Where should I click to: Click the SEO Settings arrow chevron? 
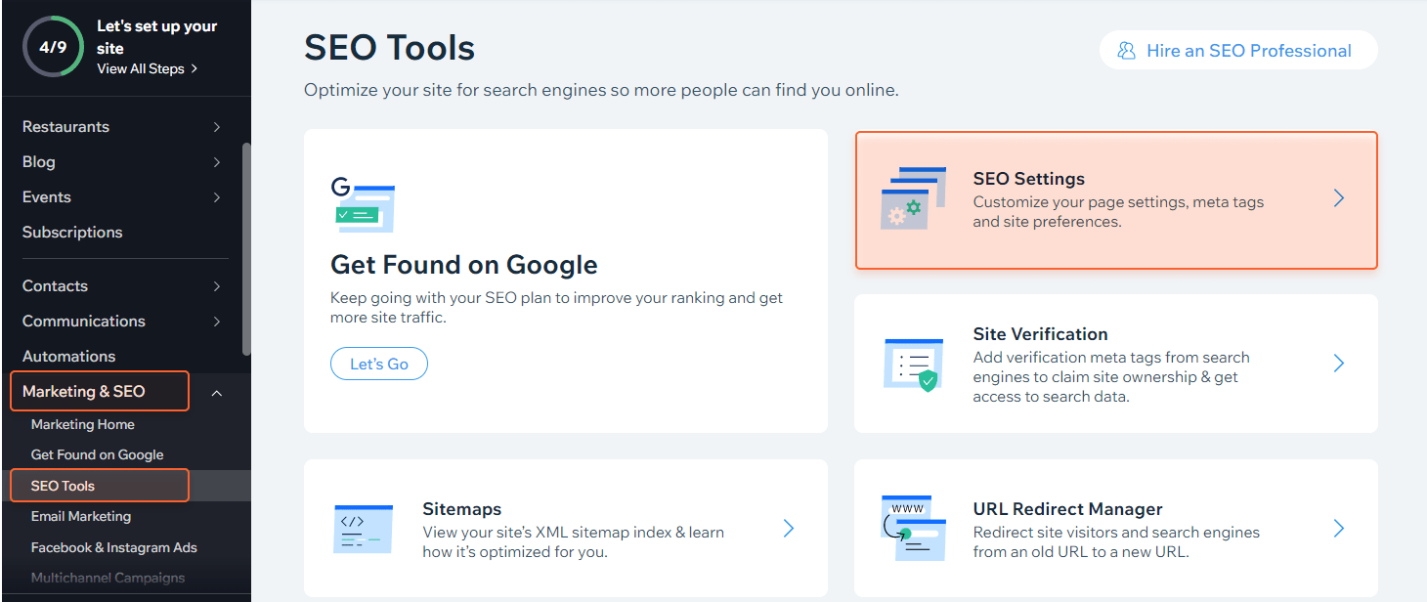pyautogui.click(x=1339, y=198)
